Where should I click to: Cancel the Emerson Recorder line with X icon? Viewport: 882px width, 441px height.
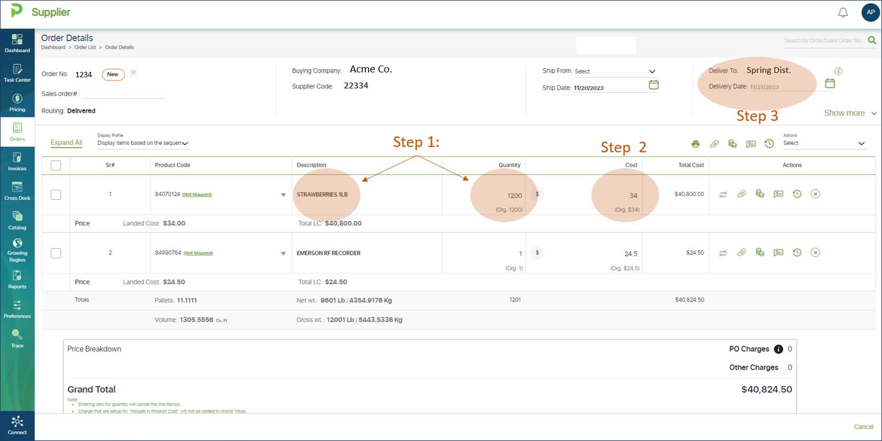pos(815,252)
